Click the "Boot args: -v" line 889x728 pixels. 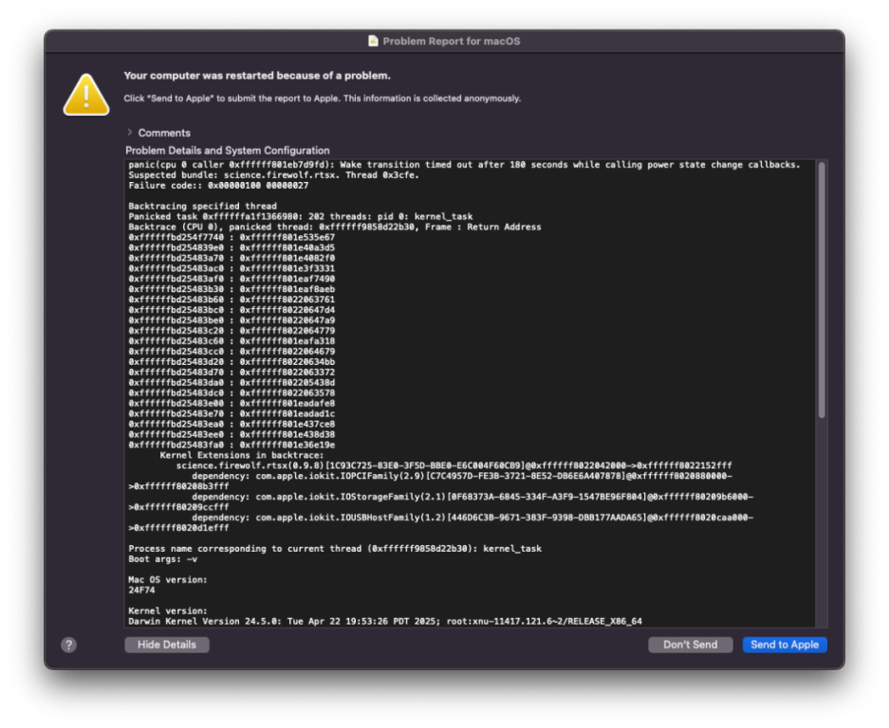coord(163,559)
